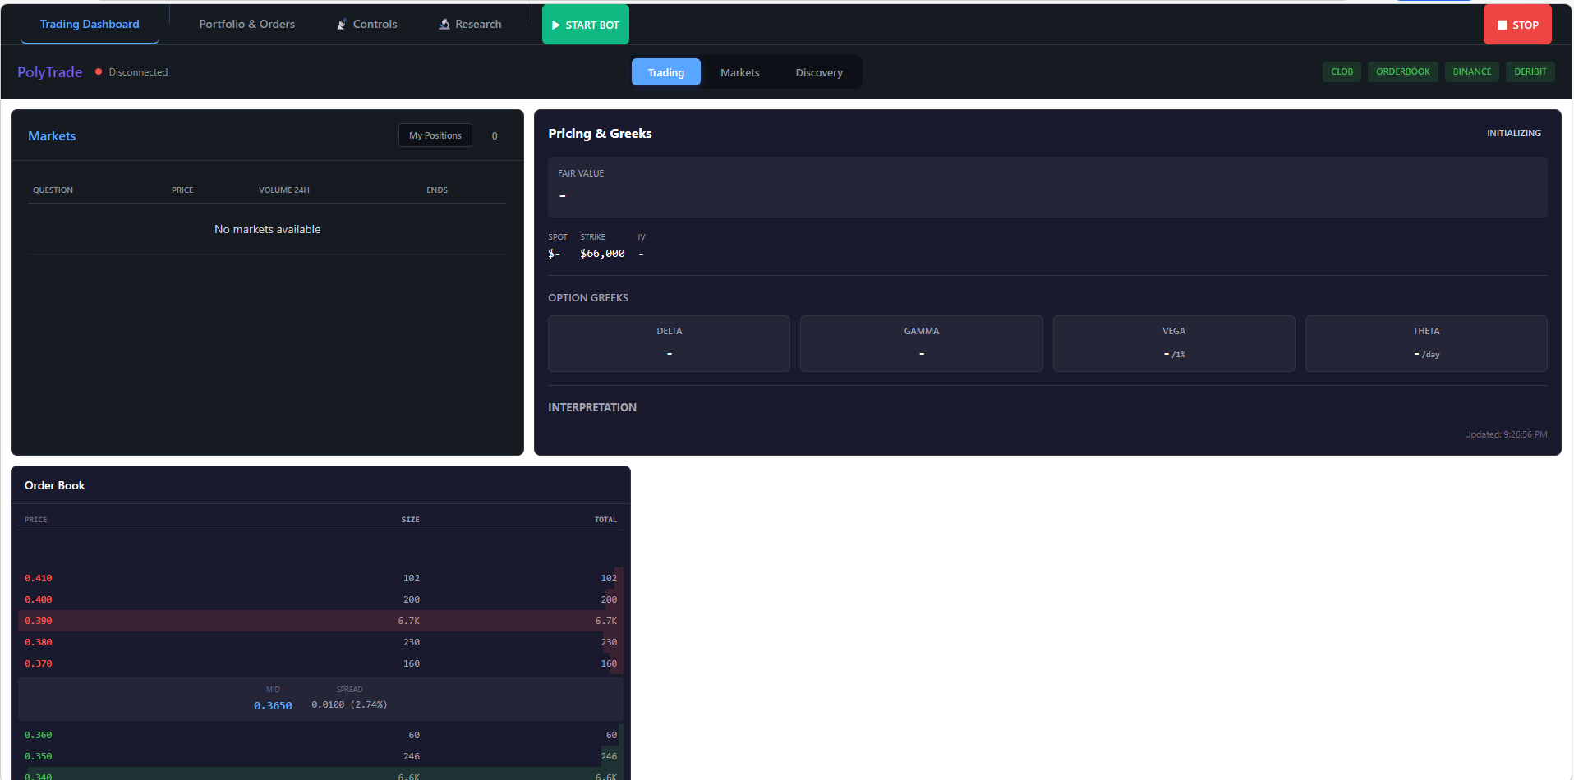This screenshot has width=1574, height=780.
Task: Click the Order Book heading
Action: click(x=54, y=485)
